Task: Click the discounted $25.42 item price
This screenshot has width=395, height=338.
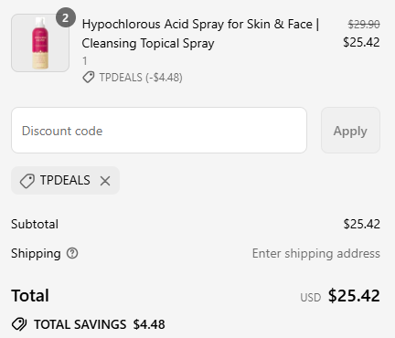Action: point(361,42)
